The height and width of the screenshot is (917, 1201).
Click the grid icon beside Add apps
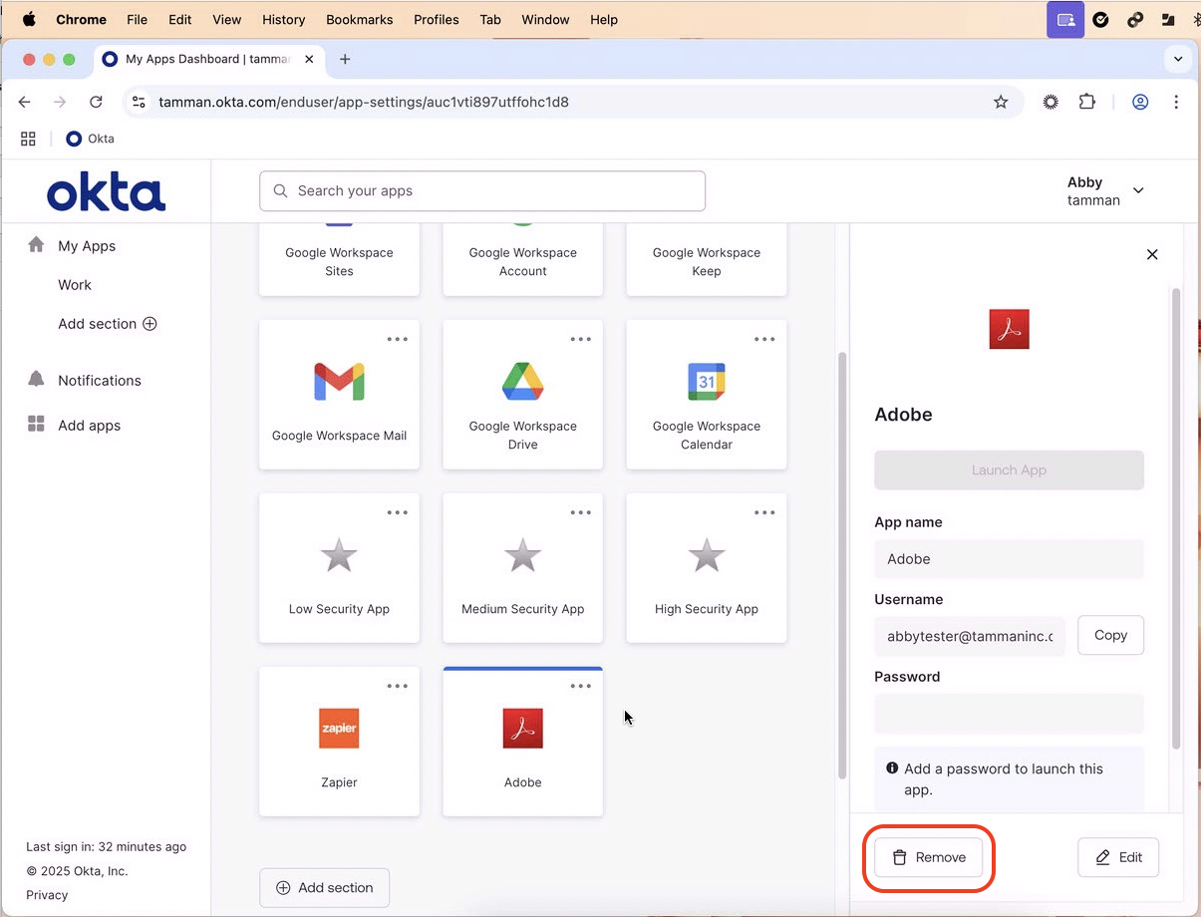(x=36, y=425)
